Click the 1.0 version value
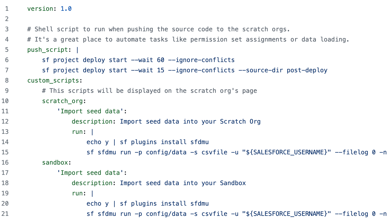Image resolution: width=390 pixels, height=221 pixels. 66,9
